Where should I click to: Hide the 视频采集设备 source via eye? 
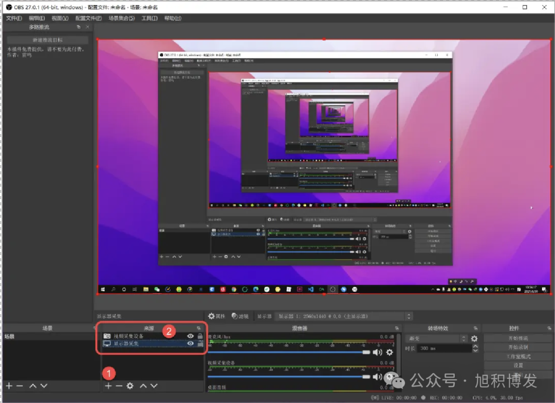tap(191, 336)
